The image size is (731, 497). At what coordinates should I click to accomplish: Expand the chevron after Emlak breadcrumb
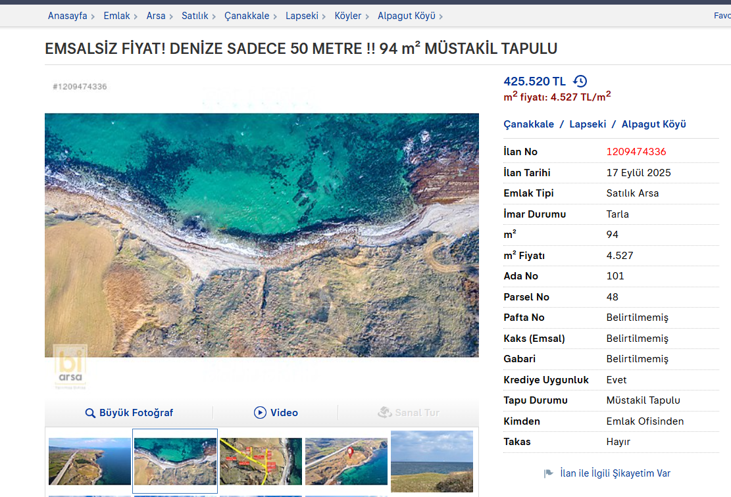pyautogui.click(x=136, y=17)
